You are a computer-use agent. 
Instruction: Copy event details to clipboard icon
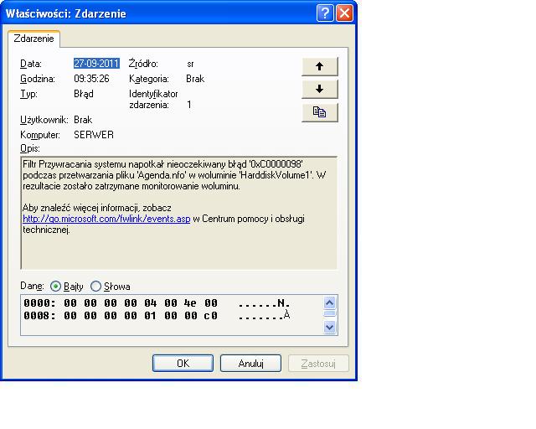click(320, 112)
